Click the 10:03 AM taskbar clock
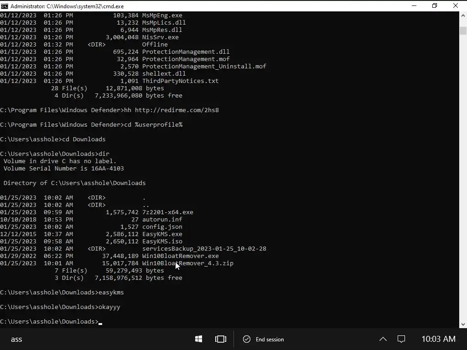Viewport: 467px width, 350px height. coord(438,339)
